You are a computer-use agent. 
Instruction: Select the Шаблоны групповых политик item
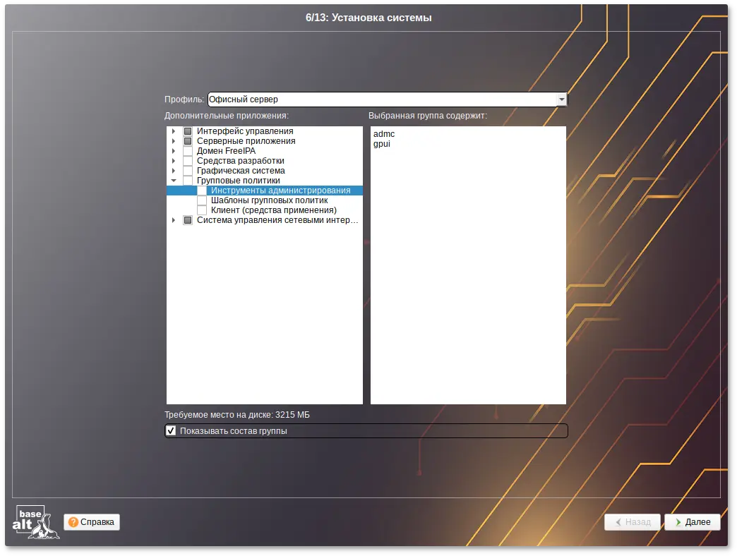269,200
